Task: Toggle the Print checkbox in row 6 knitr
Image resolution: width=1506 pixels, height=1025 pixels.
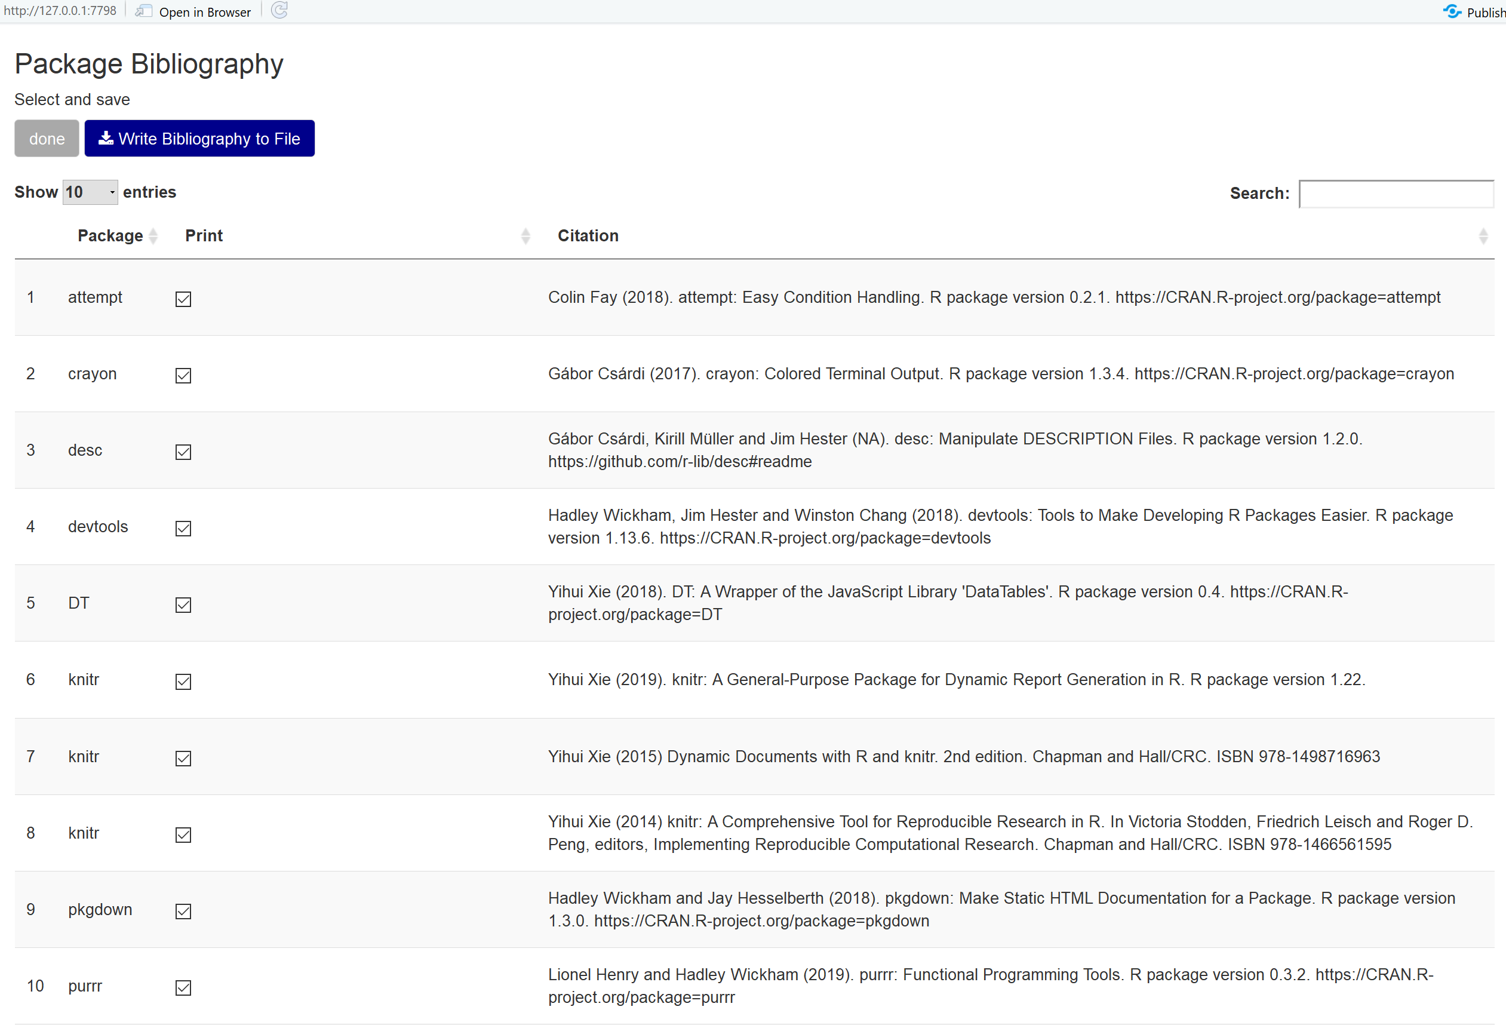Action: (183, 682)
